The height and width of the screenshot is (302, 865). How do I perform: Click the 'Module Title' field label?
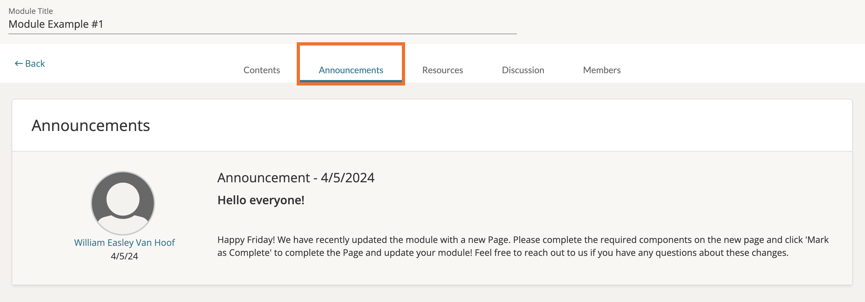click(x=31, y=11)
